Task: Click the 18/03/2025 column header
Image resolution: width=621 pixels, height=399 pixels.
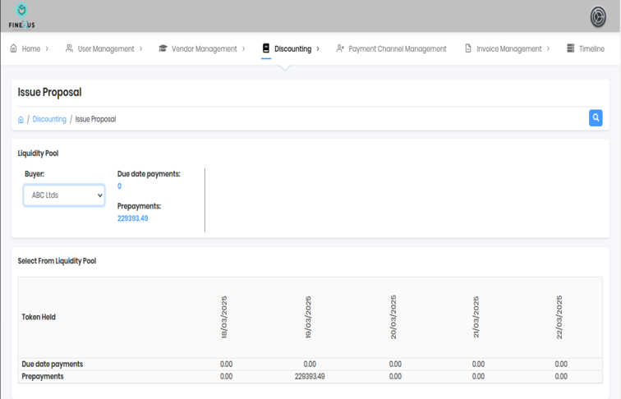Action: (224, 317)
